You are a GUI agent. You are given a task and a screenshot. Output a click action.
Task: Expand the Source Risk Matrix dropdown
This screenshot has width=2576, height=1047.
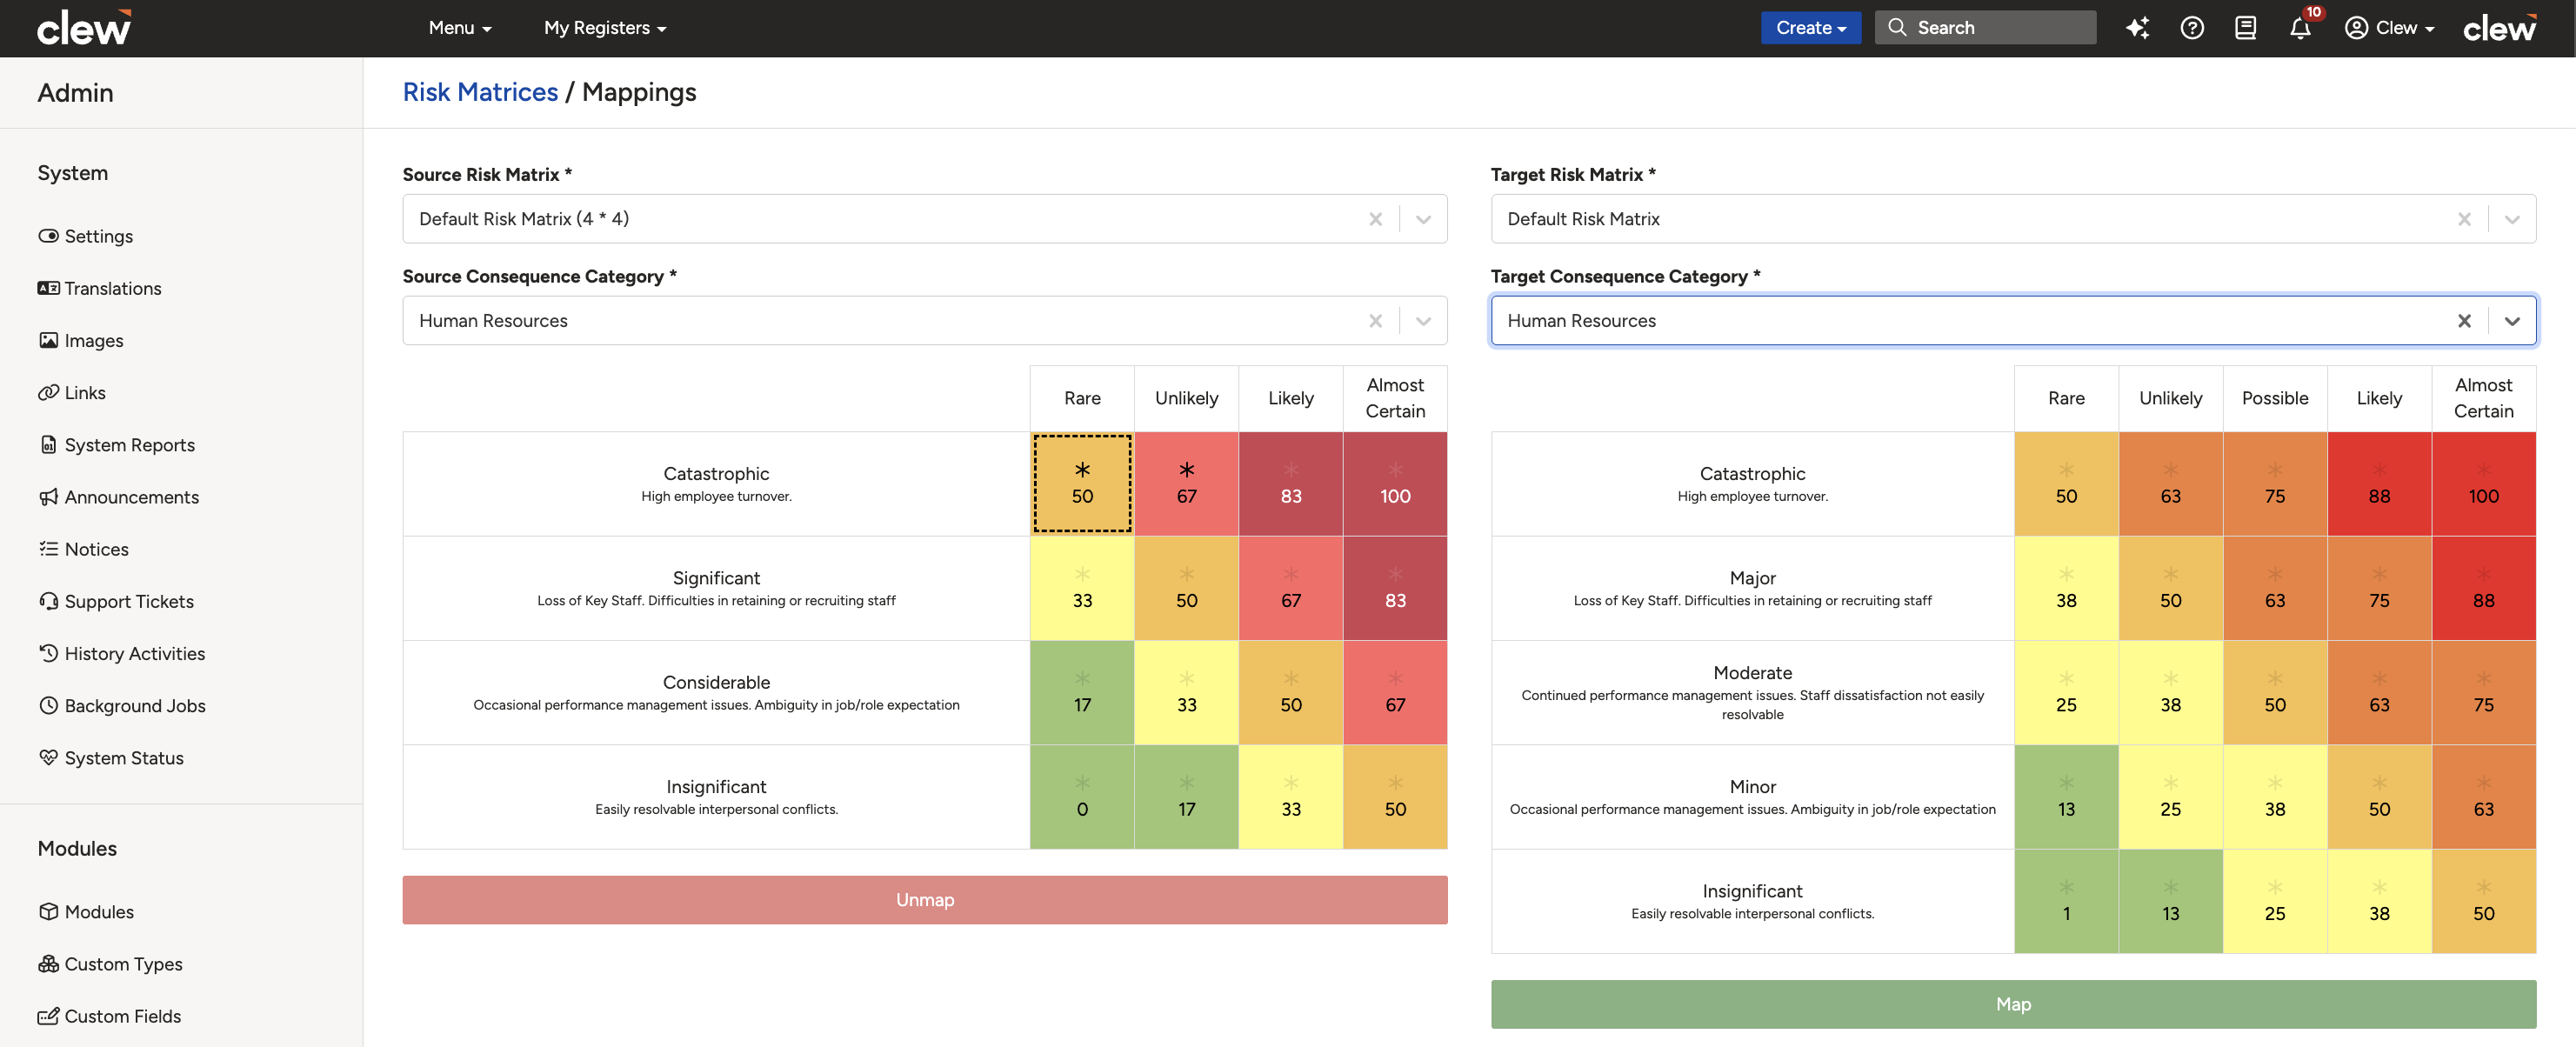(x=1423, y=219)
